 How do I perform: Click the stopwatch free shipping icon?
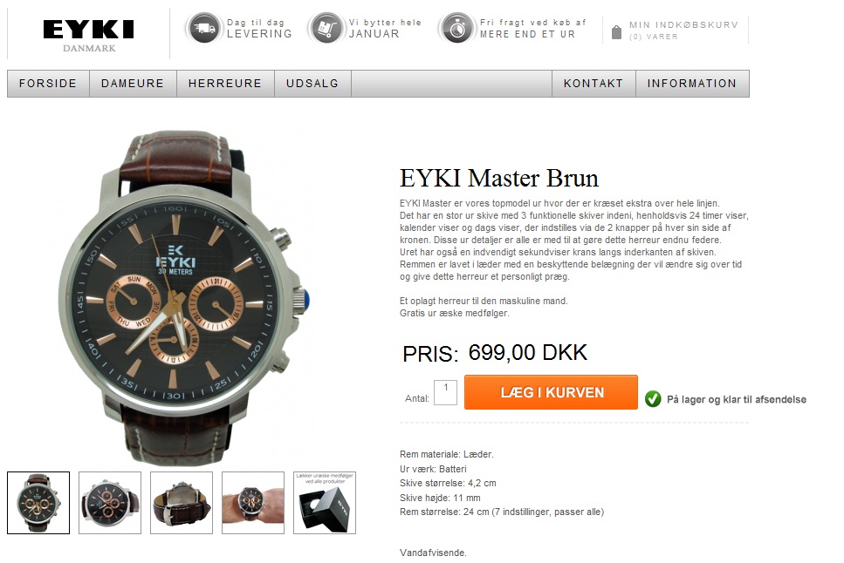coord(457,28)
